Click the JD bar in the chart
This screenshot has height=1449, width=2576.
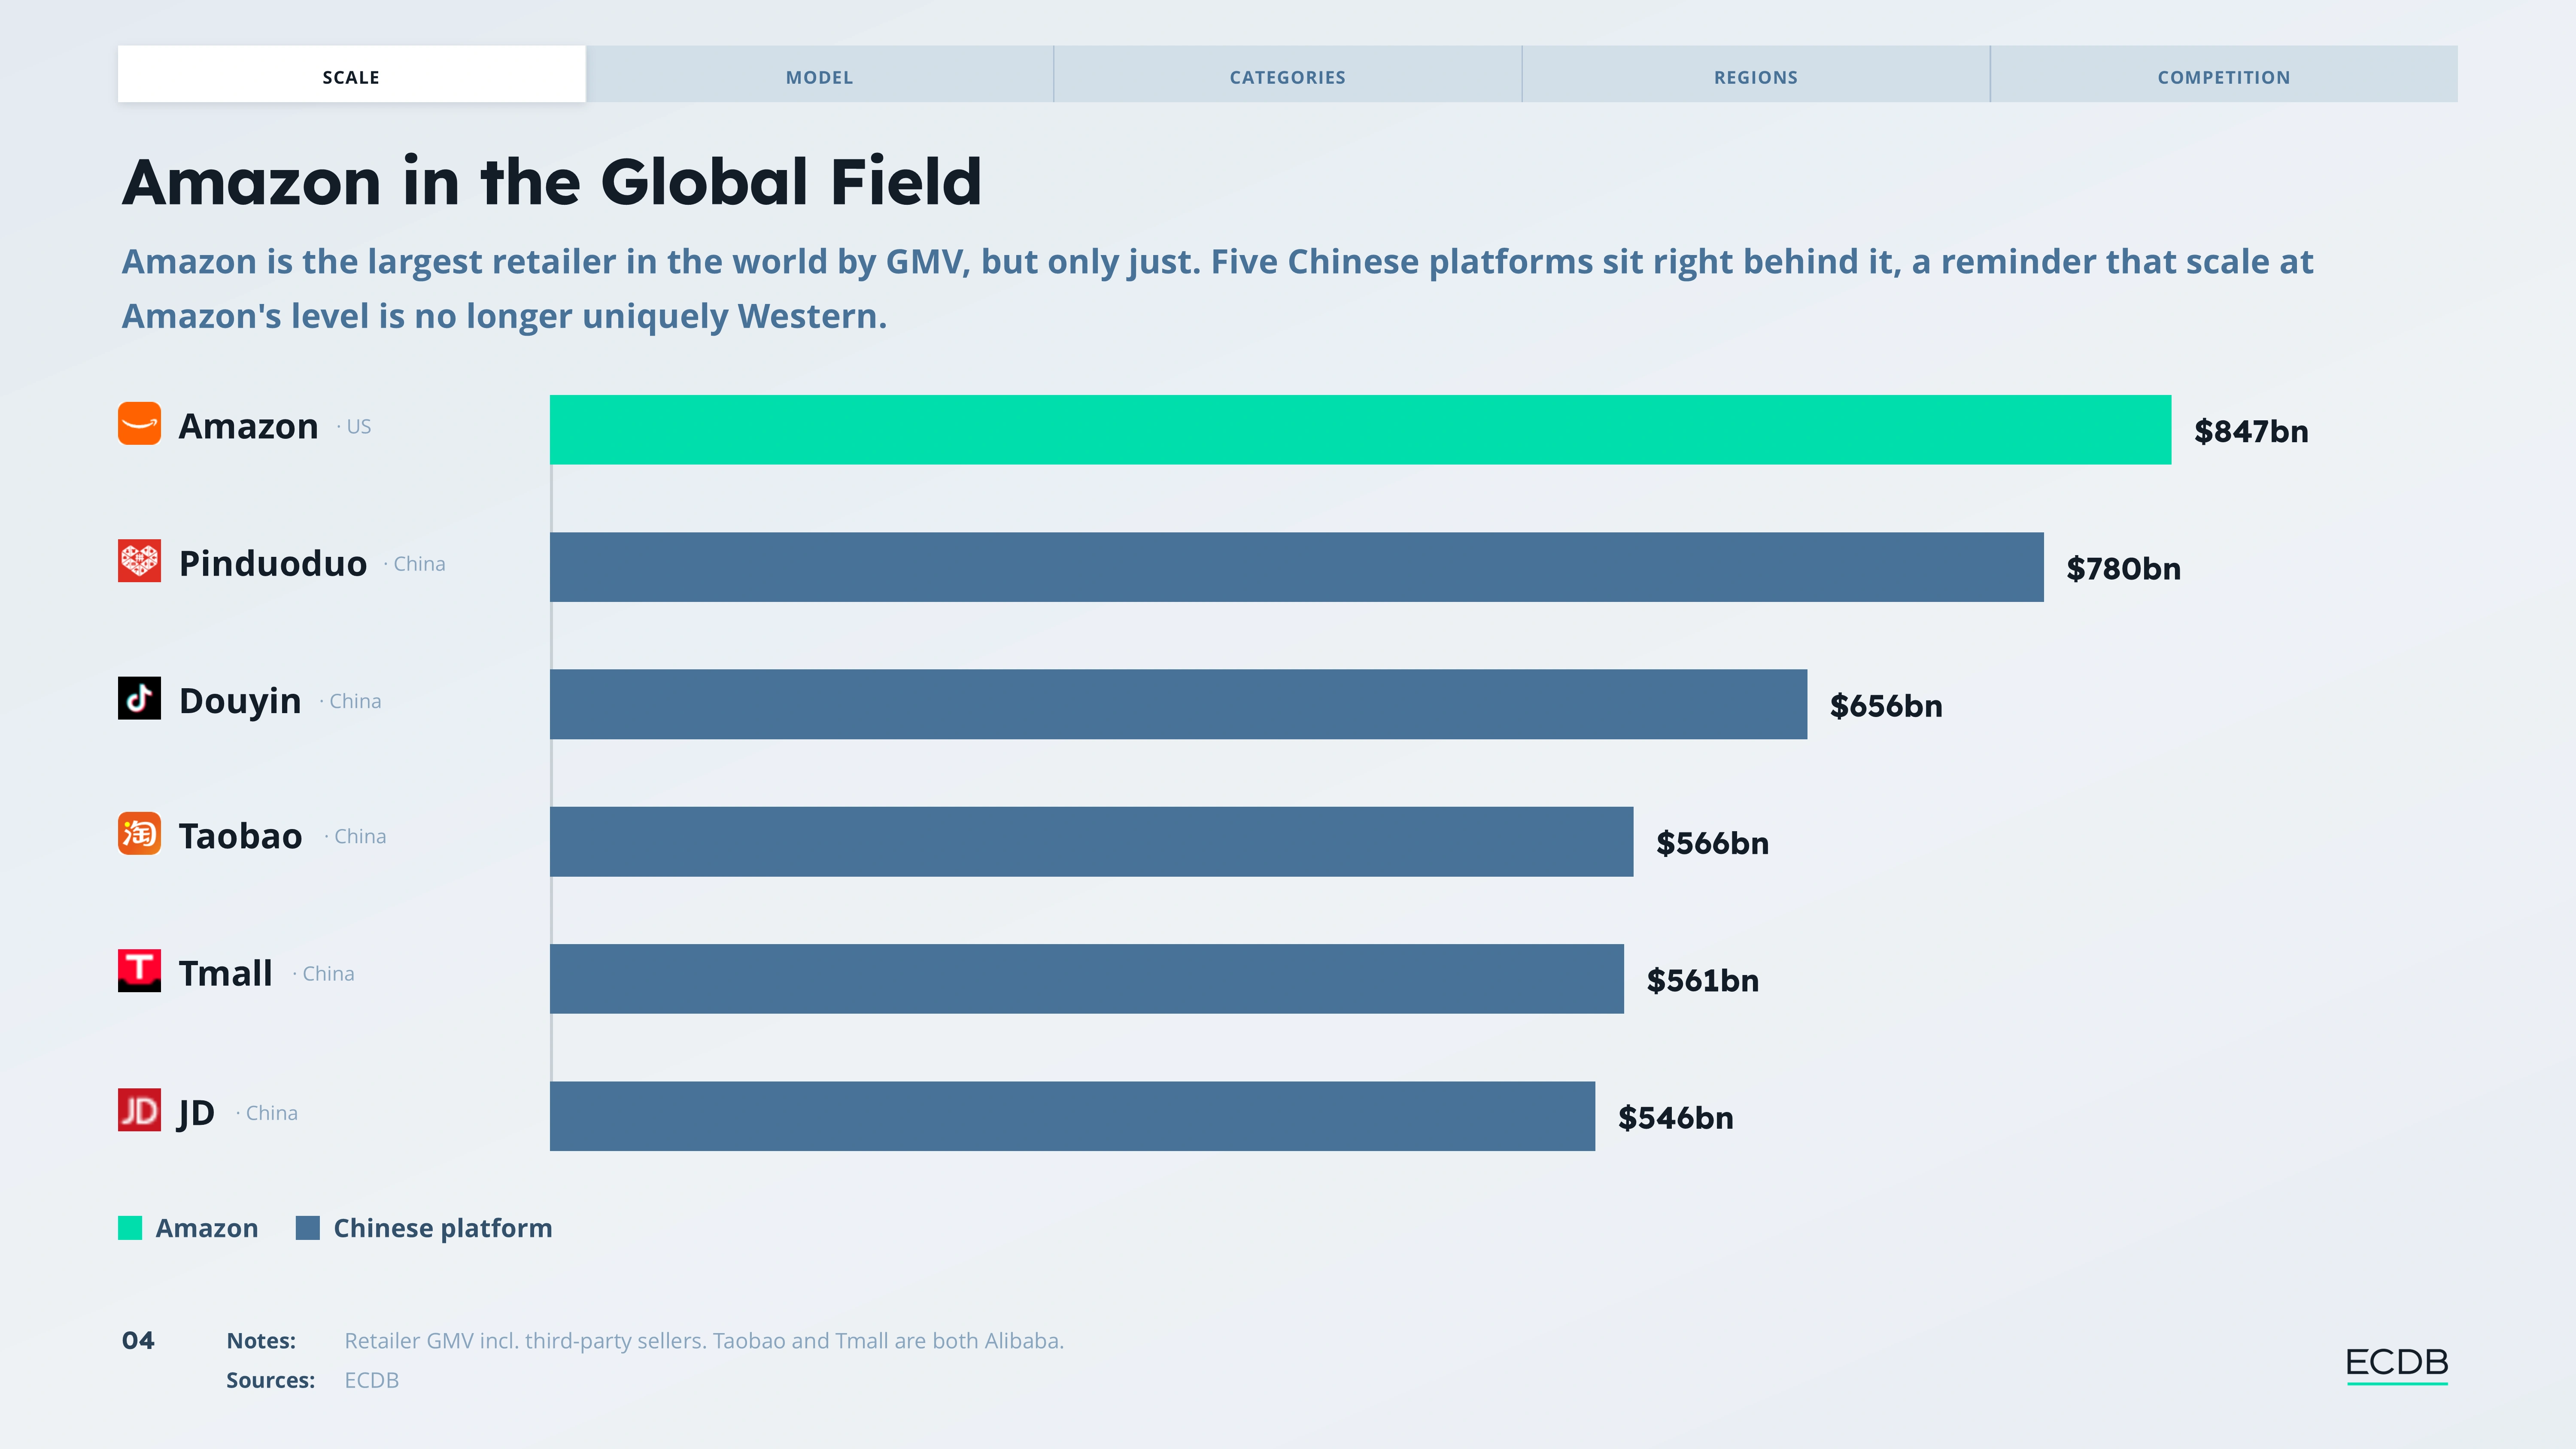(x=1072, y=1116)
